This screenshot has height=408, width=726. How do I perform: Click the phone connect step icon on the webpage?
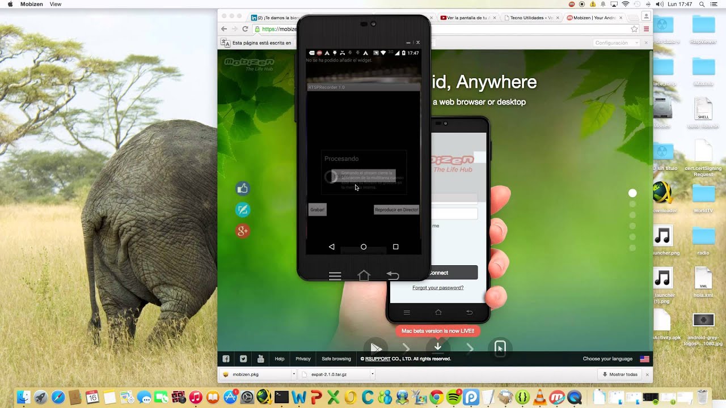click(x=500, y=347)
